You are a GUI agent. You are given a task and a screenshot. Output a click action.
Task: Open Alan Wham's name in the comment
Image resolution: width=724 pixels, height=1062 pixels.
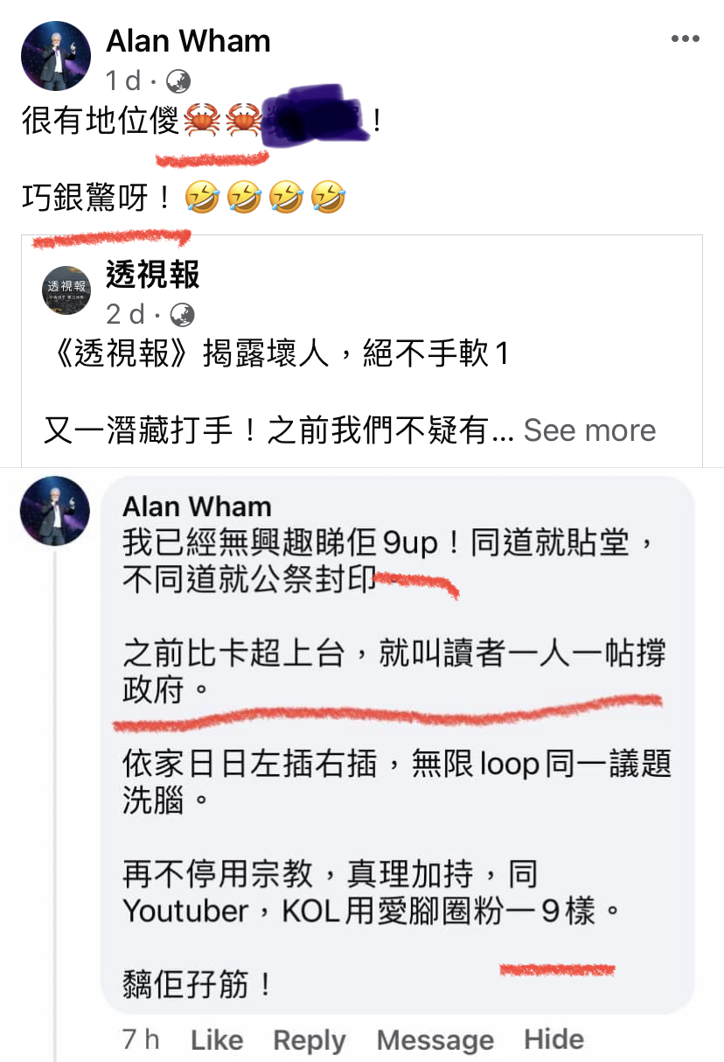(x=197, y=506)
